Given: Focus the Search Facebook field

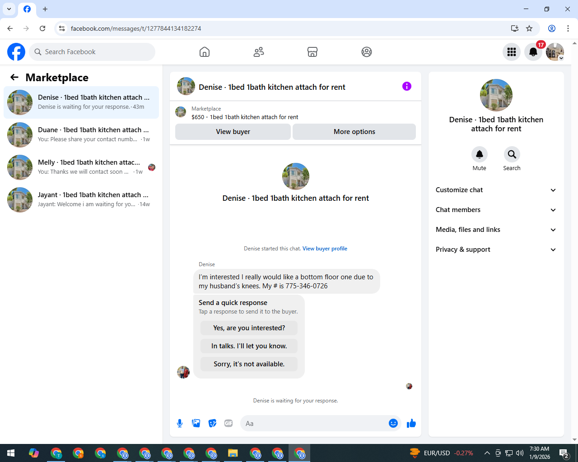Looking at the screenshot, I should click(92, 52).
